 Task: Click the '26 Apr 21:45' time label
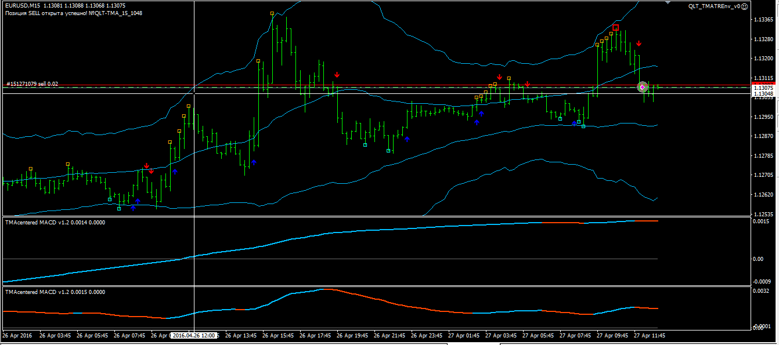coord(389,335)
